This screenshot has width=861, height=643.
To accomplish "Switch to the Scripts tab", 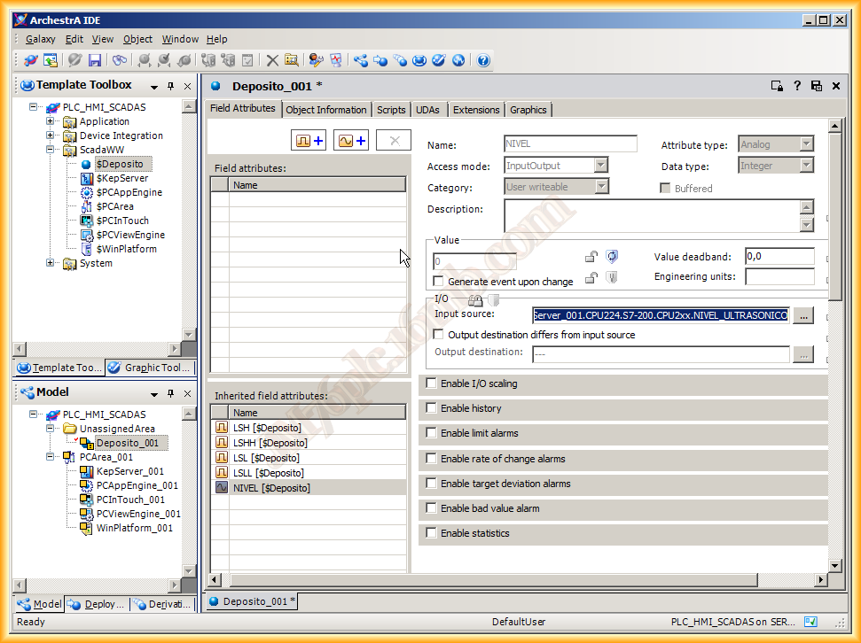I will point(391,110).
